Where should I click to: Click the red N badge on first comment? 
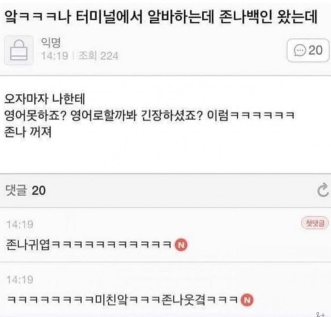pos(181,245)
